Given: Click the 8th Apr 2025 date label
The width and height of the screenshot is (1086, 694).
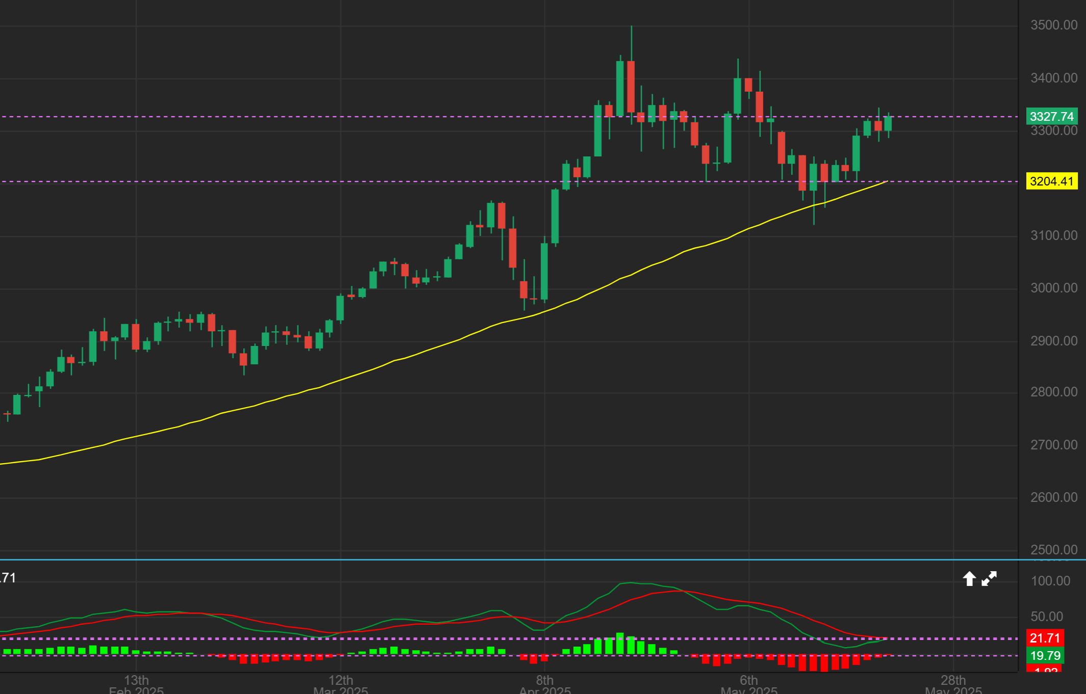Looking at the screenshot, I should (x=545, y=683).
